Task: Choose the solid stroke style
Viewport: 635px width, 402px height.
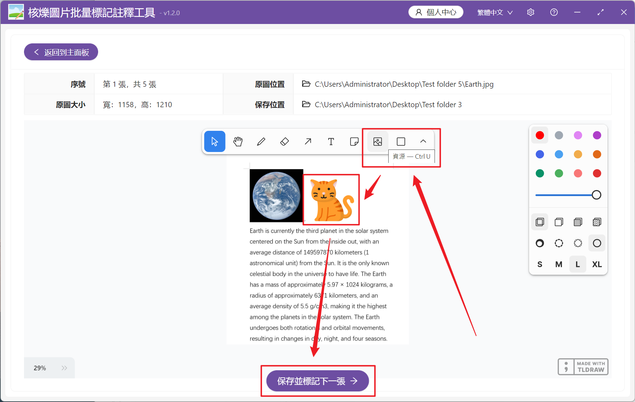Action: pyautogui.click(x=597, y=243)
